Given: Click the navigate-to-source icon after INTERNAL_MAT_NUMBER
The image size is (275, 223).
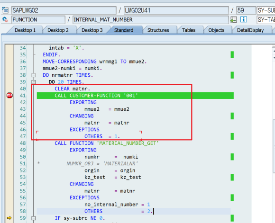Looking at the screenshot, I should (x=233, y=19).
